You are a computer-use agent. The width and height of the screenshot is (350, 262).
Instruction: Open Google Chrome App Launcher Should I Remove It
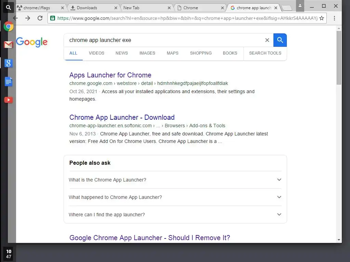tap(150, 238)
